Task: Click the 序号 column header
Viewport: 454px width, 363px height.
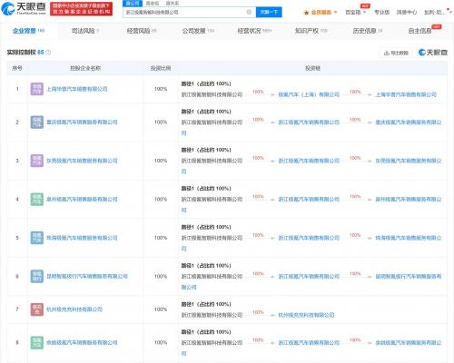Action: tap(17, 68)
